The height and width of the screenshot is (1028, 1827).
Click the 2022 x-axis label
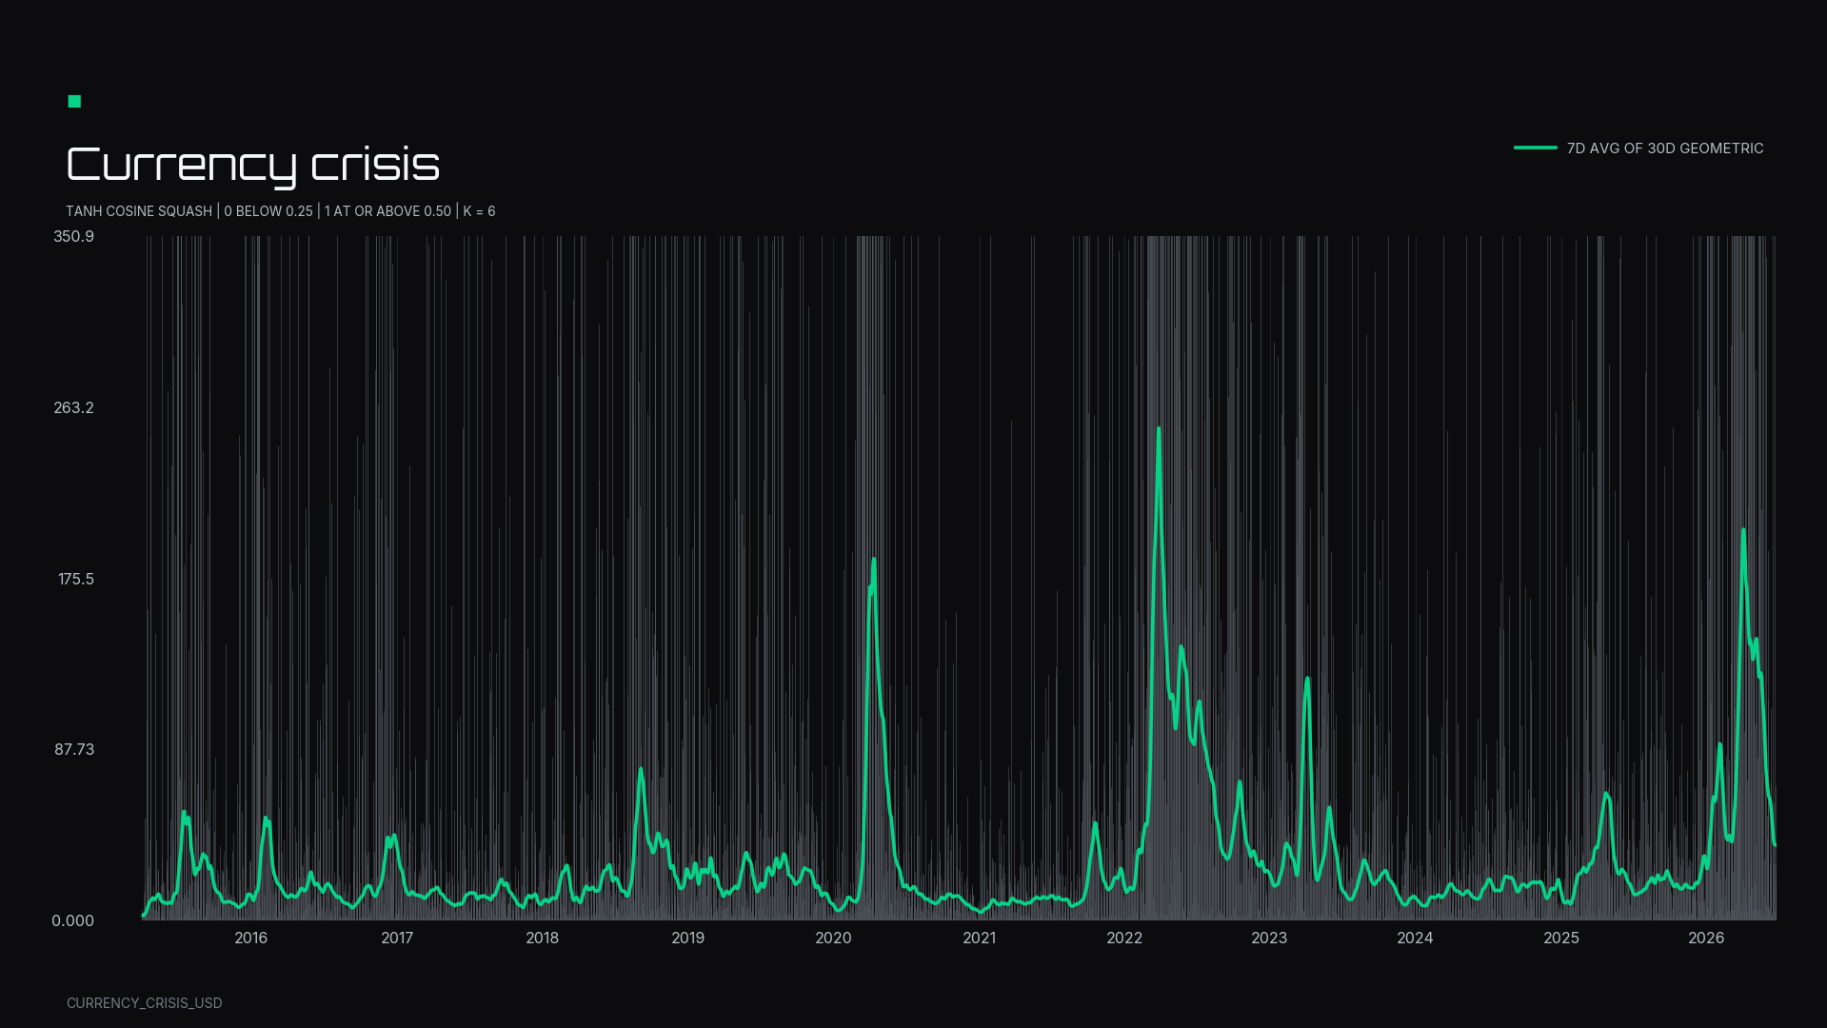pyautogui.click(x=1124, y=938)
